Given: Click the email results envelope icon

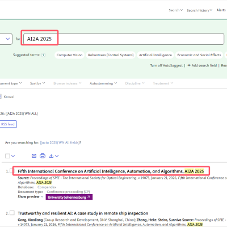Looking at the screenshot, I should (34, 156).
